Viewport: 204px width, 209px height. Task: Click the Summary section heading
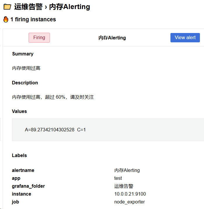[23, 54]
